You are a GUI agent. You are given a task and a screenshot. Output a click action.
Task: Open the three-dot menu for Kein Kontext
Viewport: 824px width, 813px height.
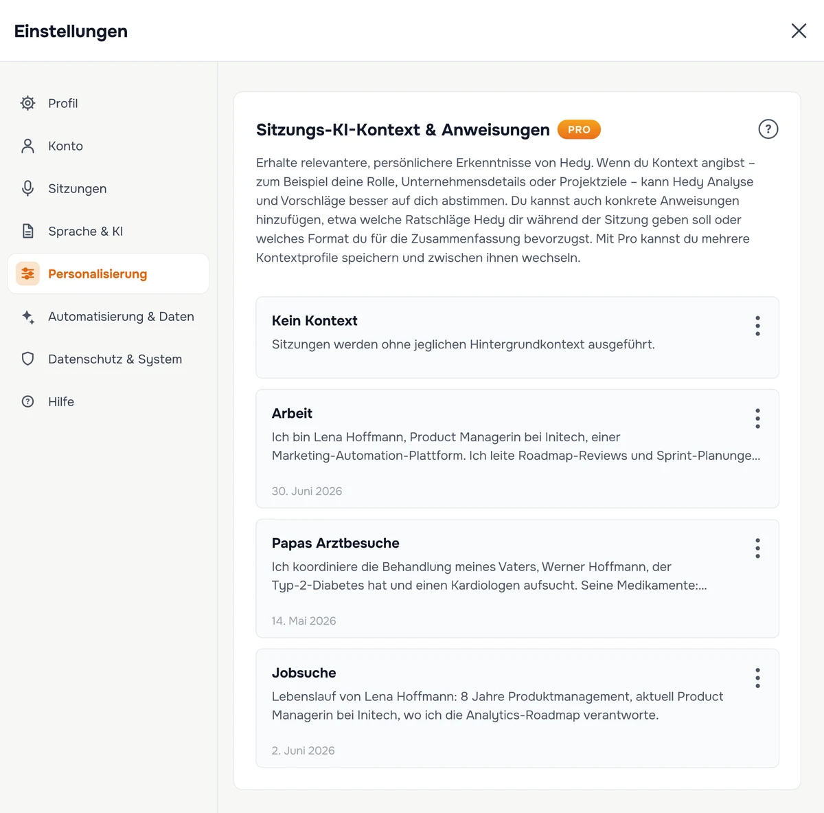tap(757, 326)
